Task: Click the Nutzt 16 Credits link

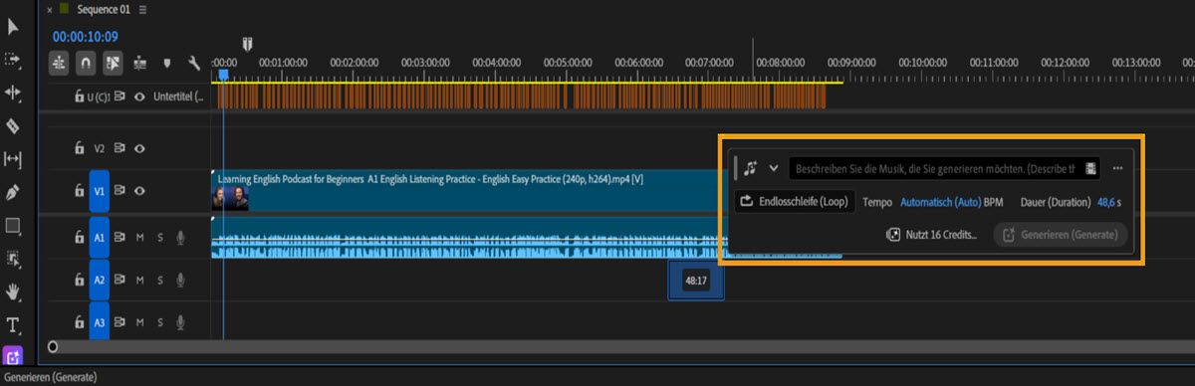Action: [932, 235]
